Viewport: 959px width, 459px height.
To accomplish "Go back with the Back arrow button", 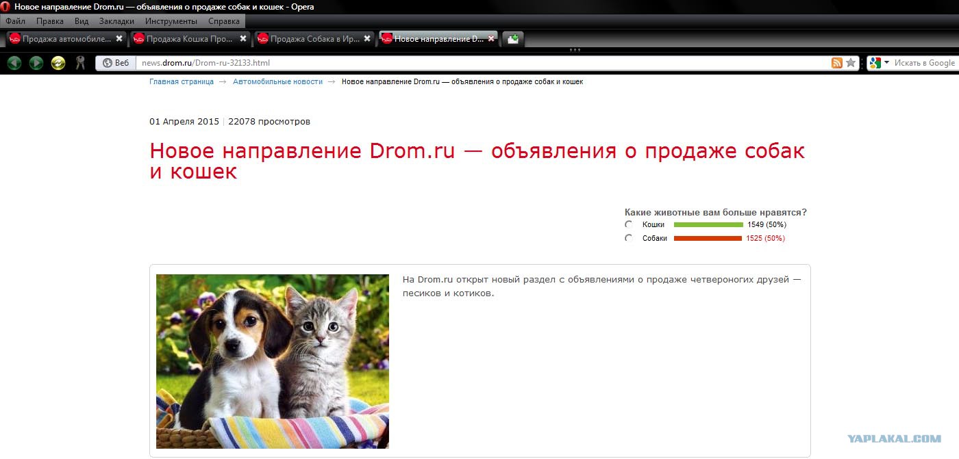I will coord(14,63).
